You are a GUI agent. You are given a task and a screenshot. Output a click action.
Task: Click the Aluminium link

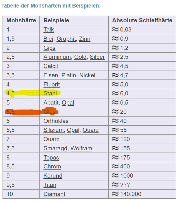coord(57,57)
